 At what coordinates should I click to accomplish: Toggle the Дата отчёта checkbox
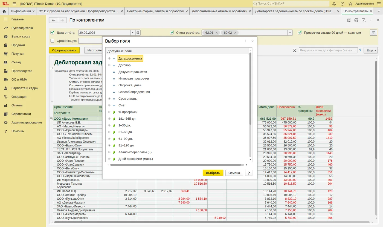tap(53, 33)
